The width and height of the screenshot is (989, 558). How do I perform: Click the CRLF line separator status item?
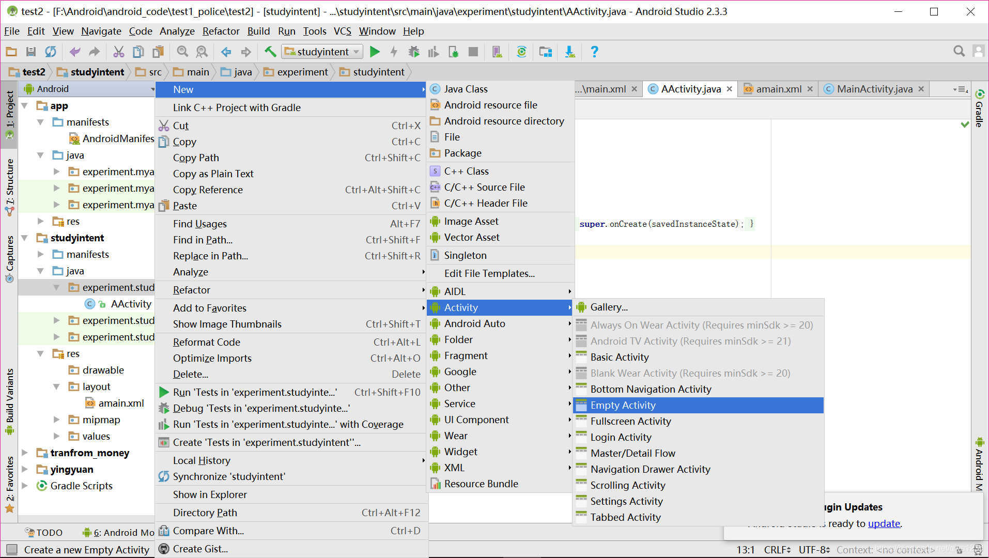[x=777, y=550]
